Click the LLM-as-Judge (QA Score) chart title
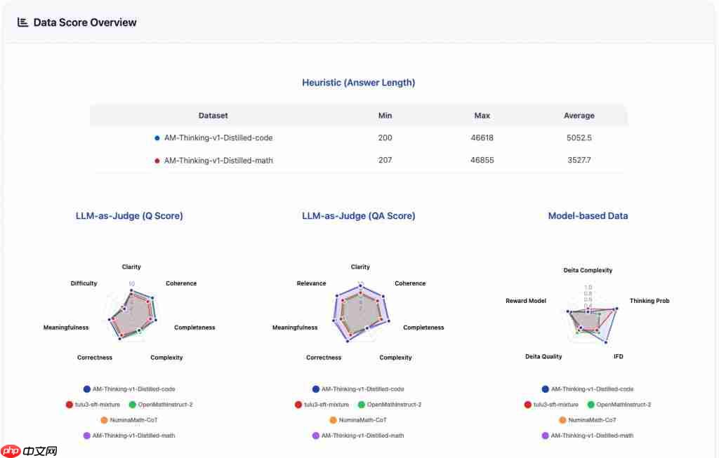Viewport: 719px width, 458px height. [x=358, y=216]
